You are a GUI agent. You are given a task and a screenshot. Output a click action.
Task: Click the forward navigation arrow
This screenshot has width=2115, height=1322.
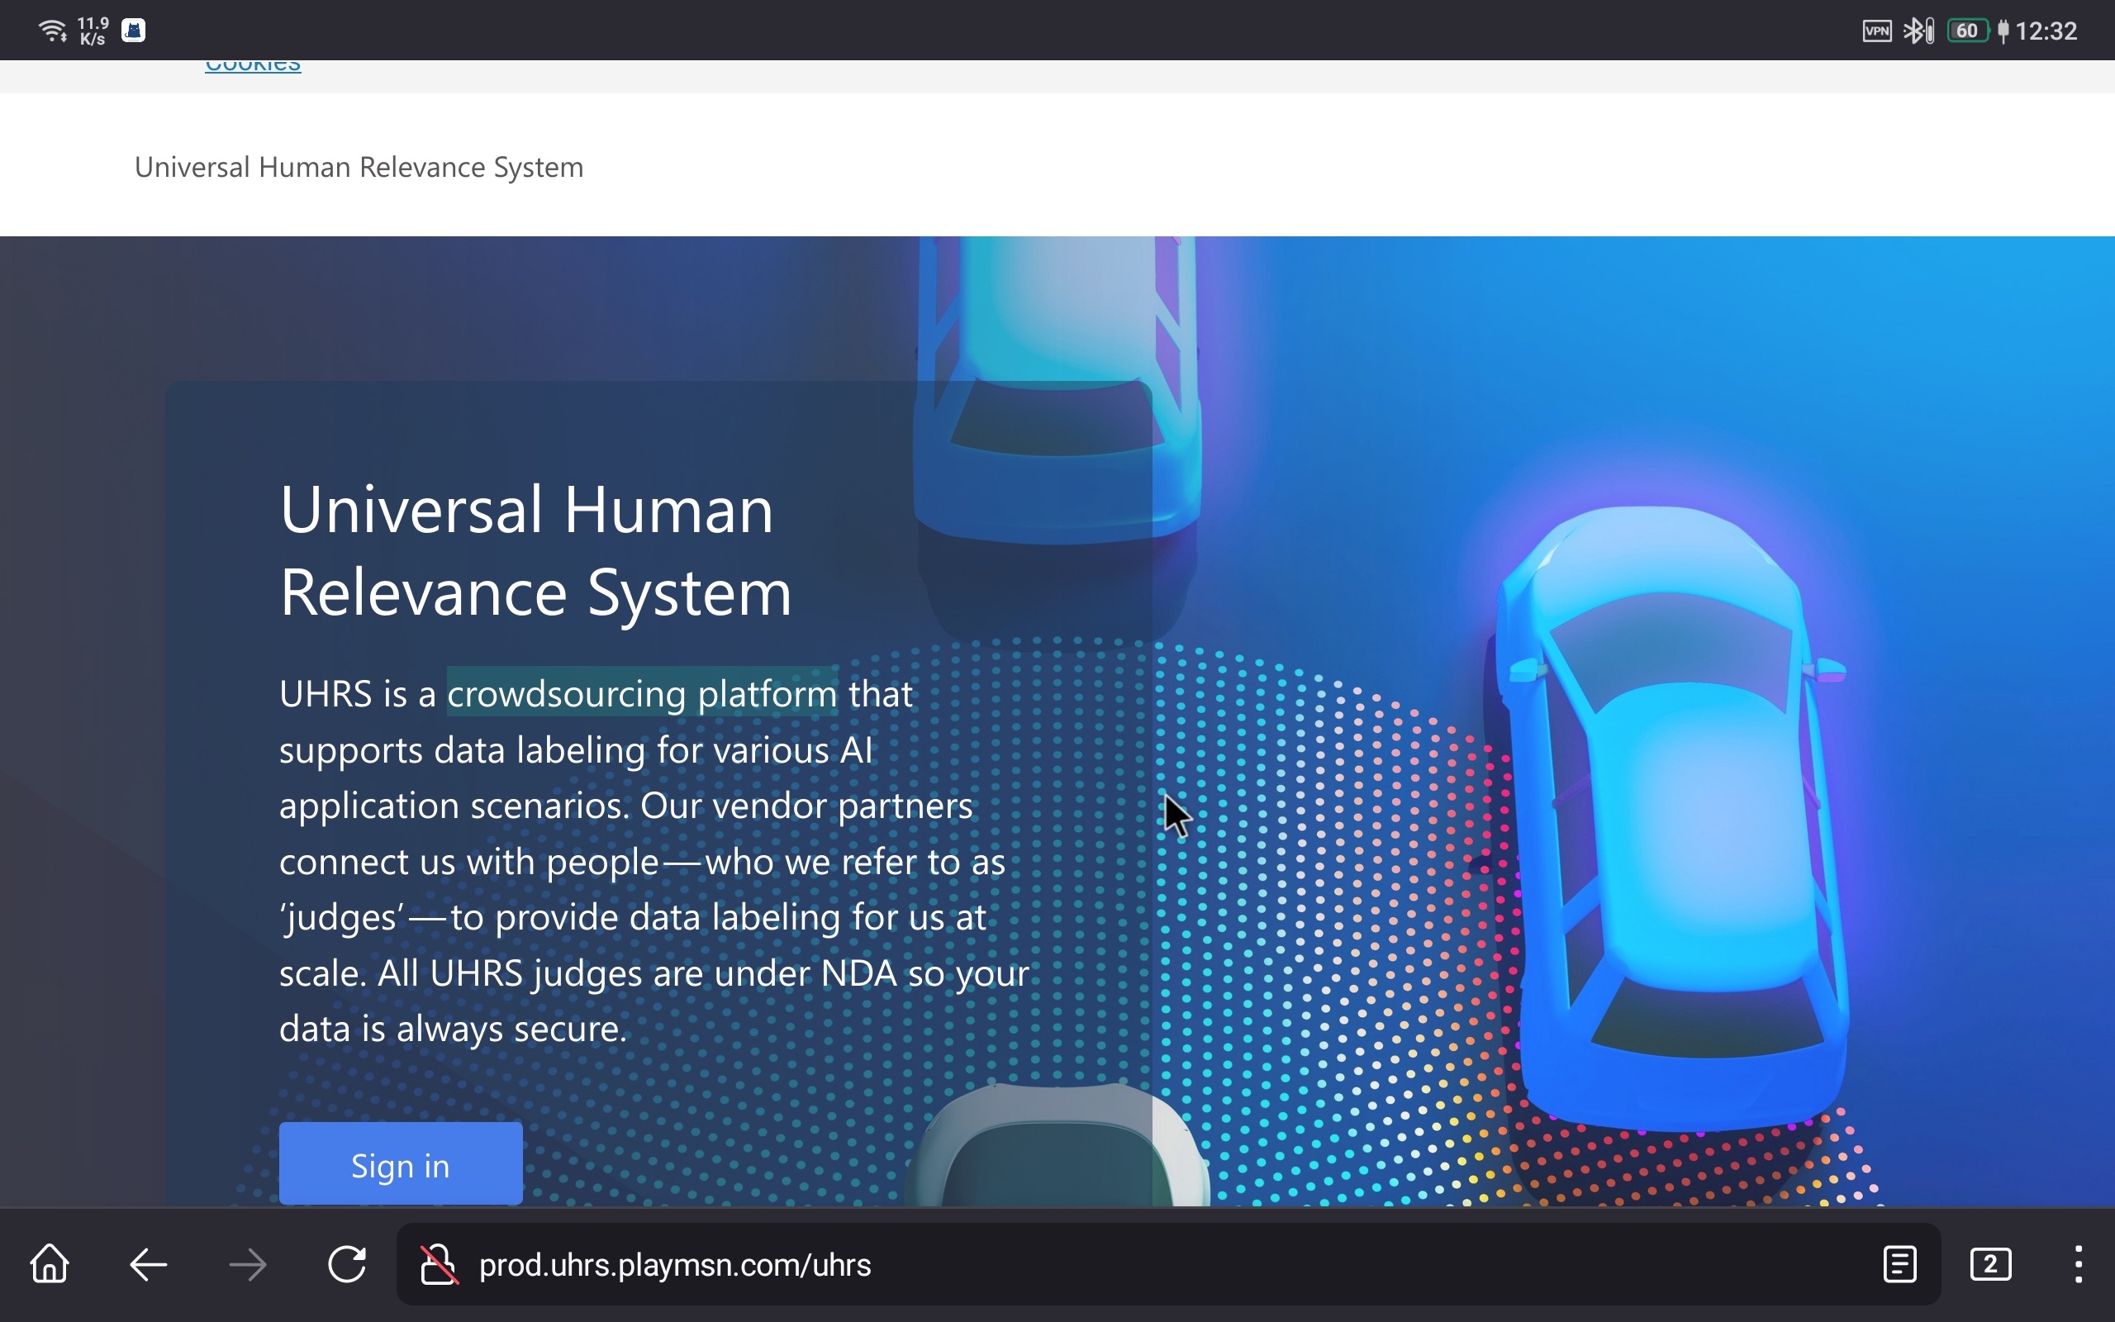(247, 1264)
